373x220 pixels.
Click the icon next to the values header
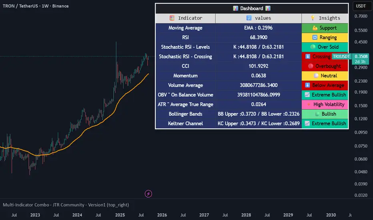(x=249, y=18)
